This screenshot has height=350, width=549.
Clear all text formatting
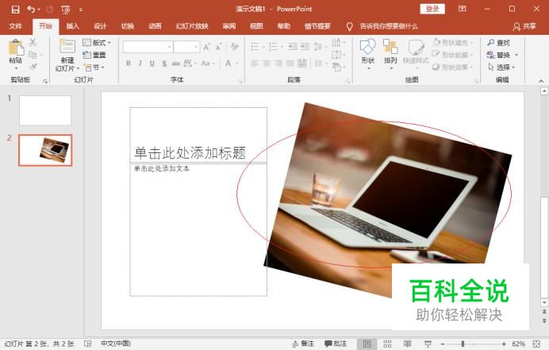coord(234,47)
